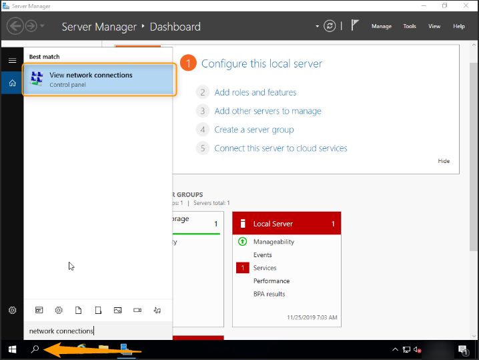Open the search panel settings gear

[12, 311]
